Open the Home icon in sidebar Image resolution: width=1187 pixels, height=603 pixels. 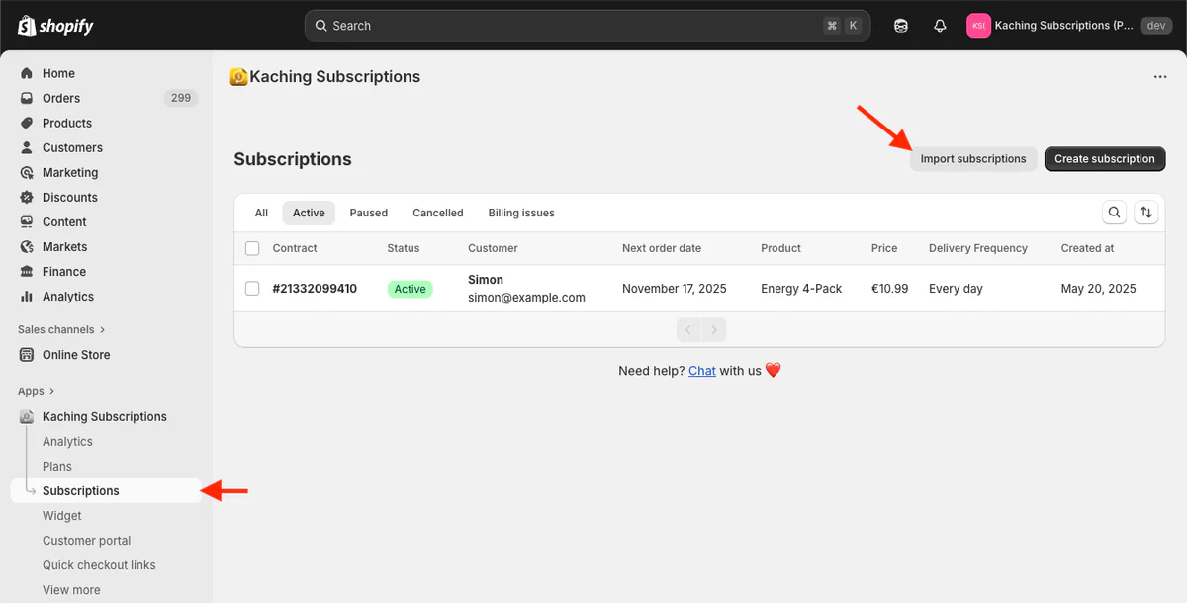pos(27,73)
